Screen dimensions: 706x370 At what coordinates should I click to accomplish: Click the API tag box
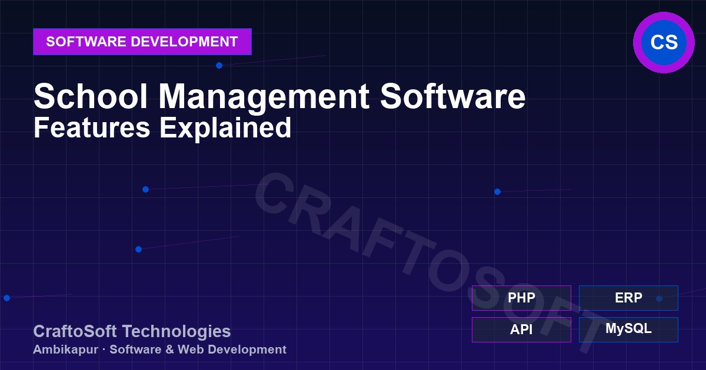(x=521, y=329)
